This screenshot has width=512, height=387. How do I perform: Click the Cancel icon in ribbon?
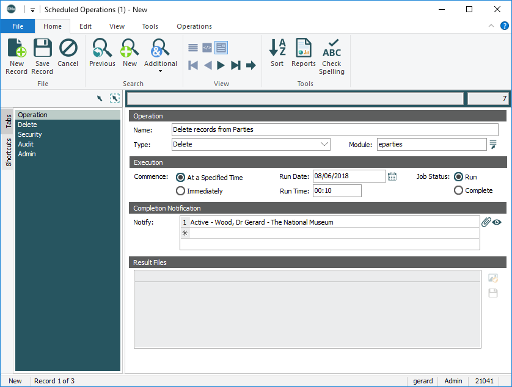tap(68, 53)
